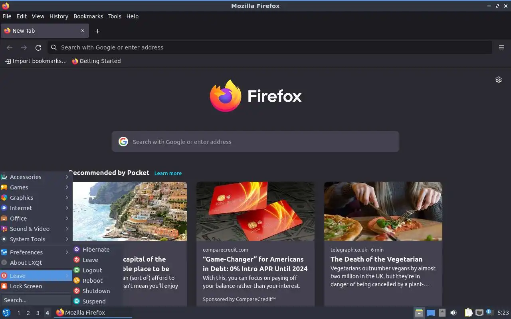
Task: Click the back navigation arrow
Action: (x=10, y=47)
